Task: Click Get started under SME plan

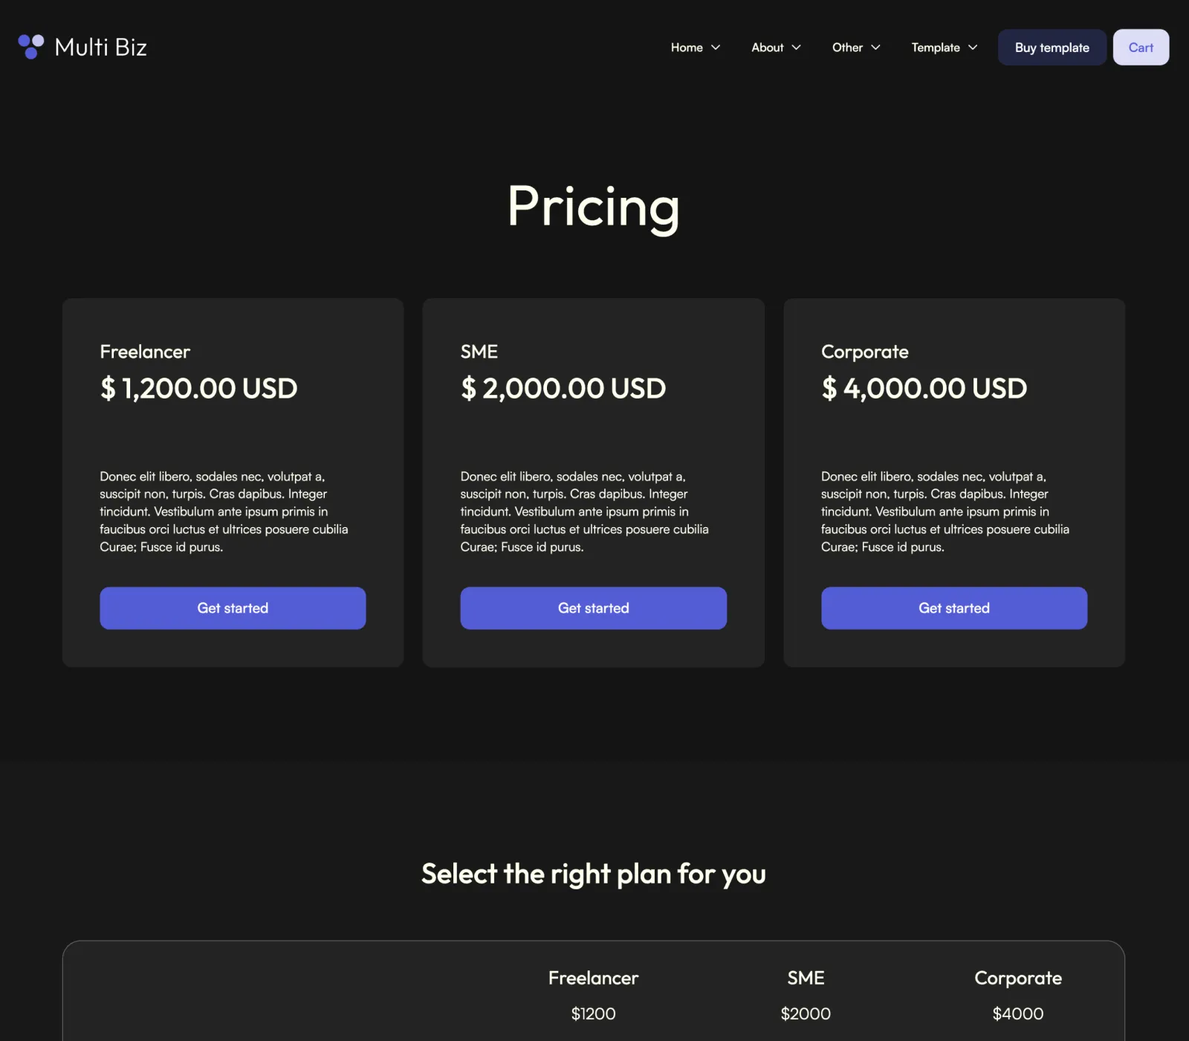Action: pyautogui.click(x=593, y=608)
